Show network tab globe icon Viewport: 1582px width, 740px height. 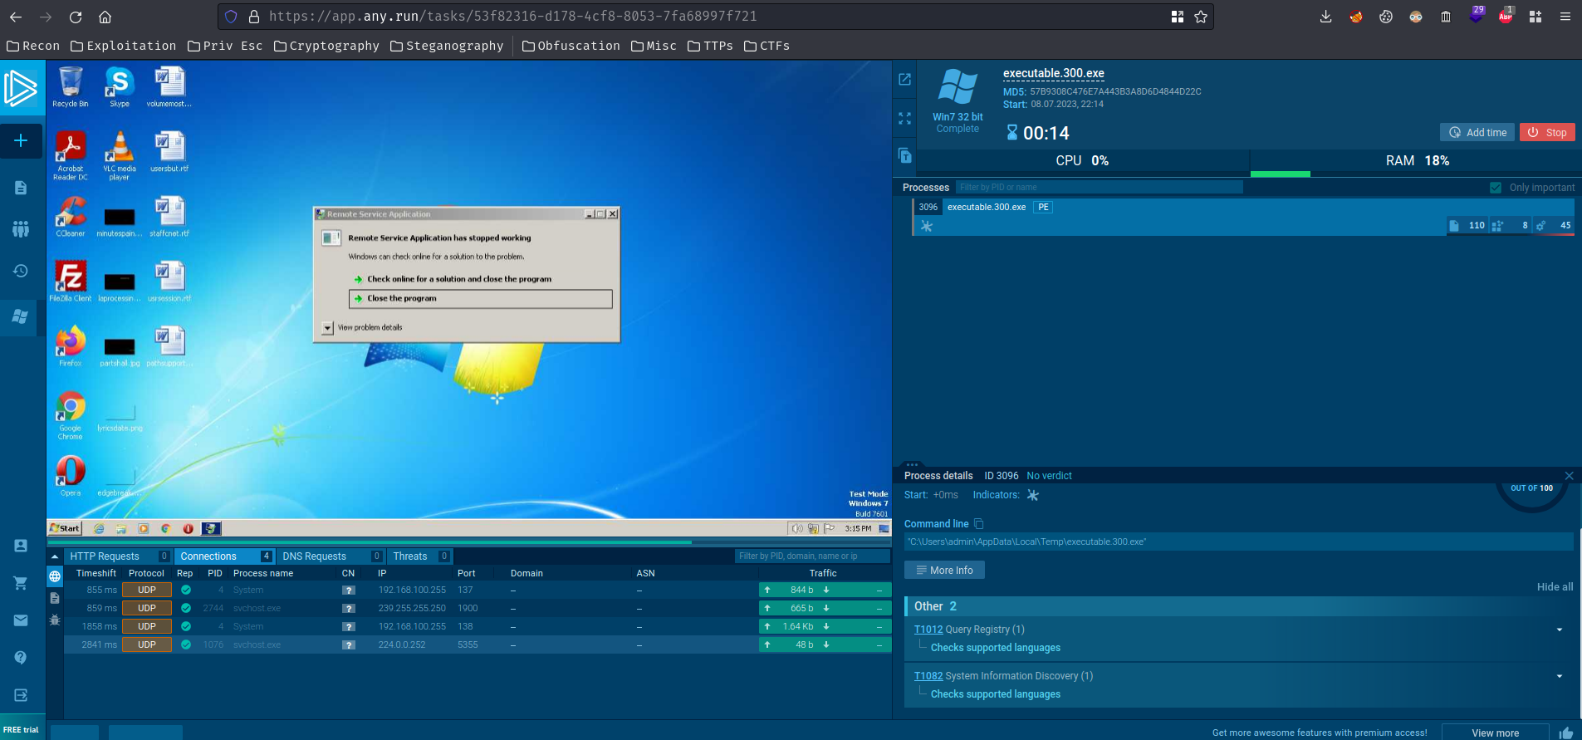(55, 576)
